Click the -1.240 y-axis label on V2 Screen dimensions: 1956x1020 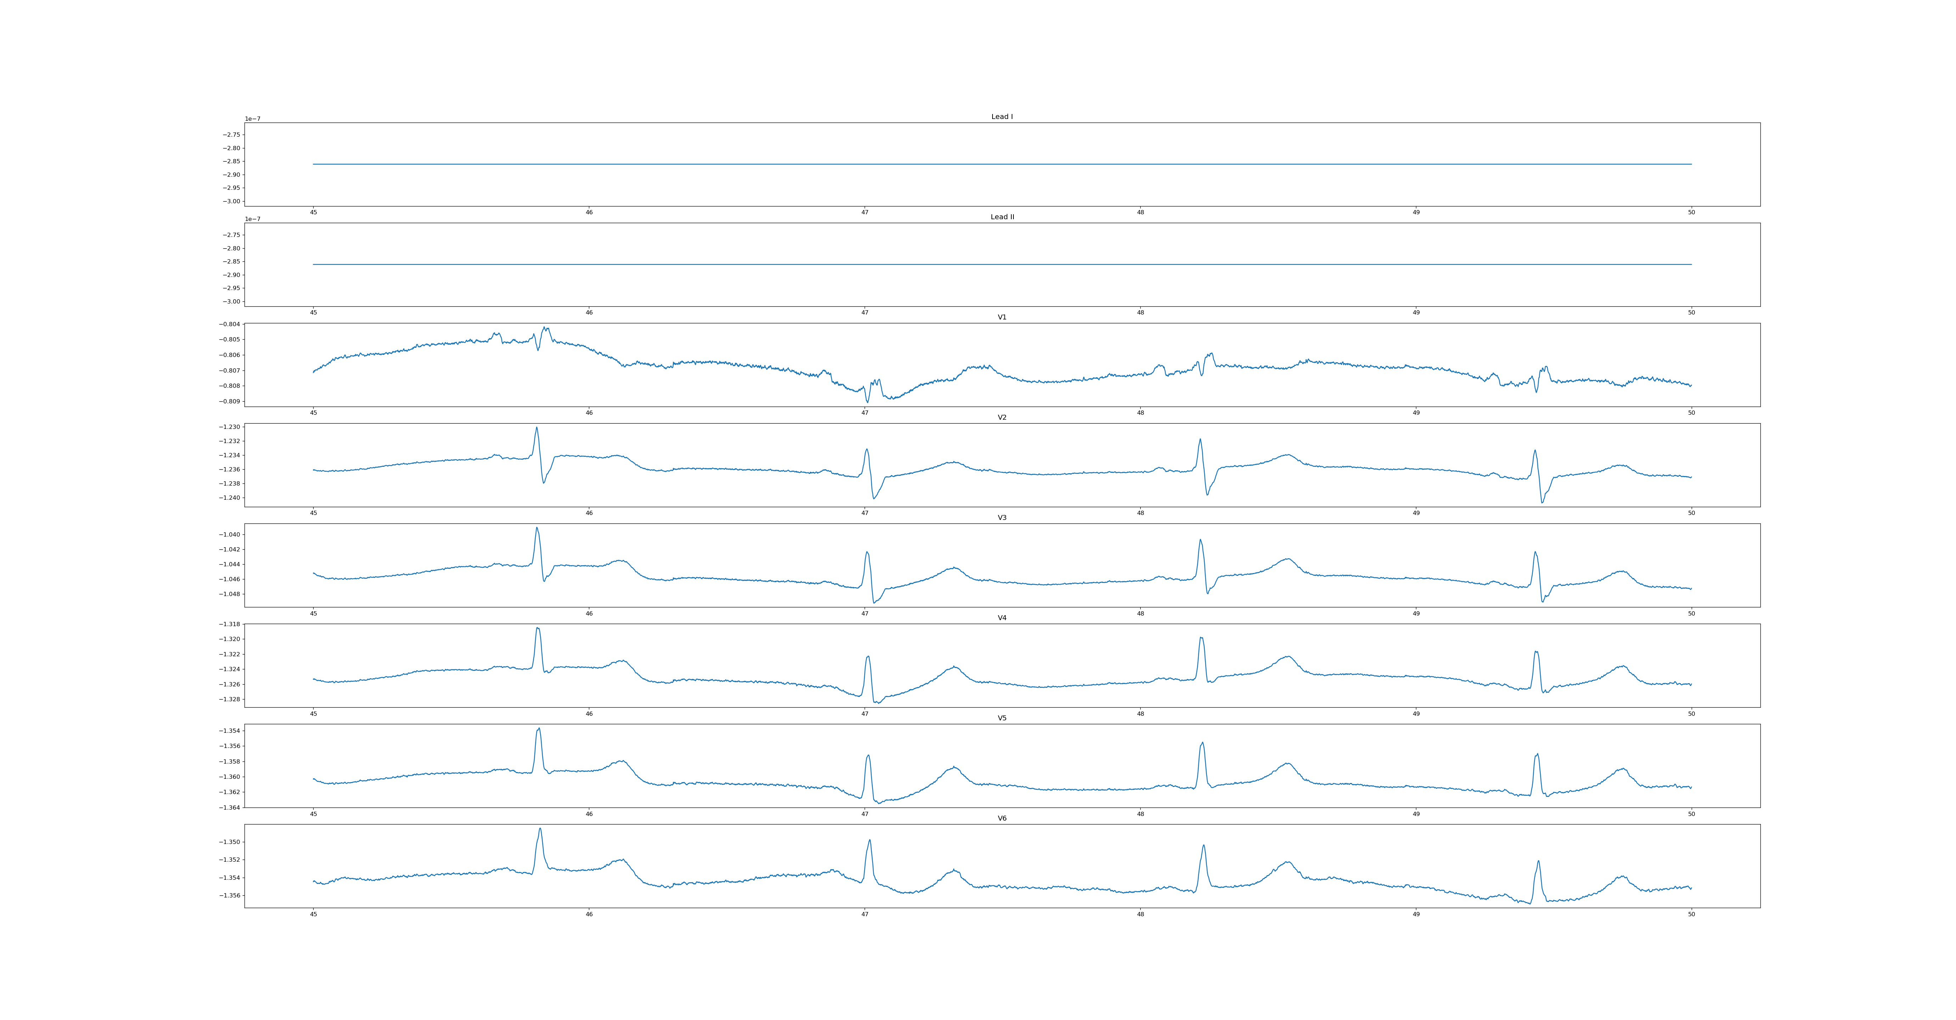coord(229,498)
